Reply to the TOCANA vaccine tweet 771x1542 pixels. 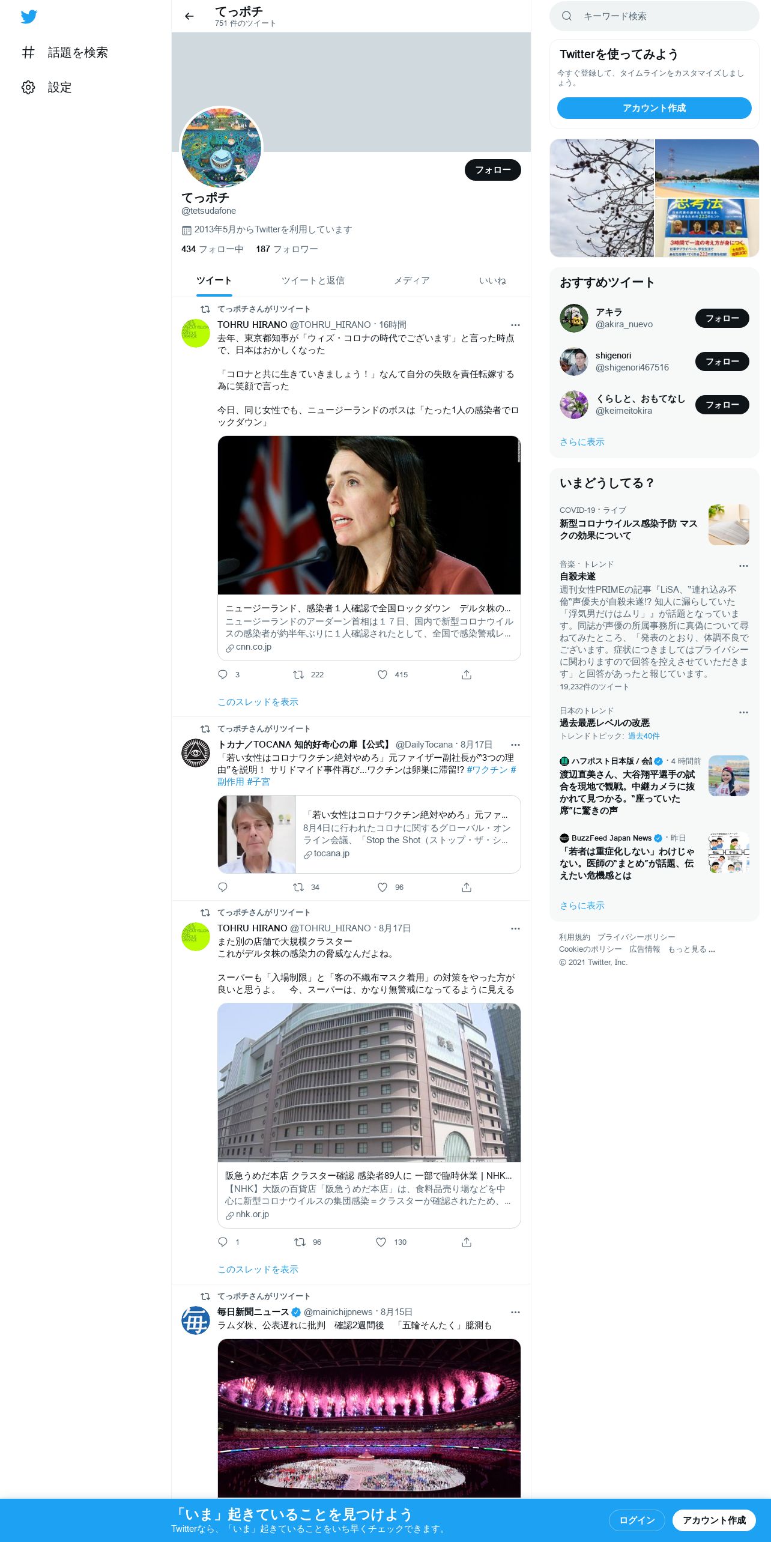[x=223, y=887]
